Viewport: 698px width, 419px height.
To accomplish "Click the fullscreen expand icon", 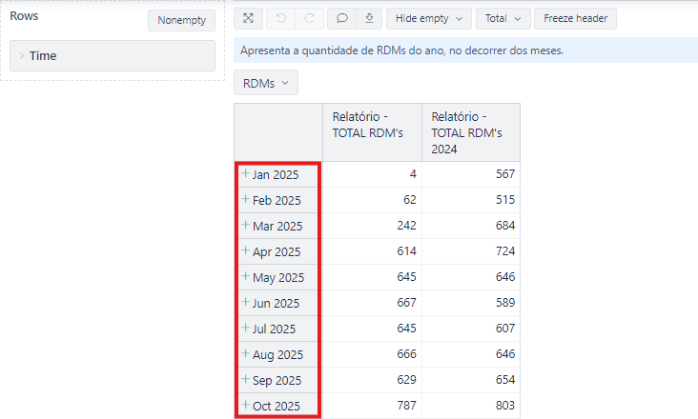I will 248,18.
